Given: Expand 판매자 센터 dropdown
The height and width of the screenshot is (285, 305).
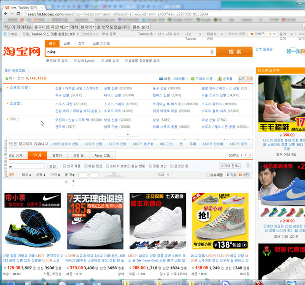Looking at the screenshot, I should coord(221,34).
